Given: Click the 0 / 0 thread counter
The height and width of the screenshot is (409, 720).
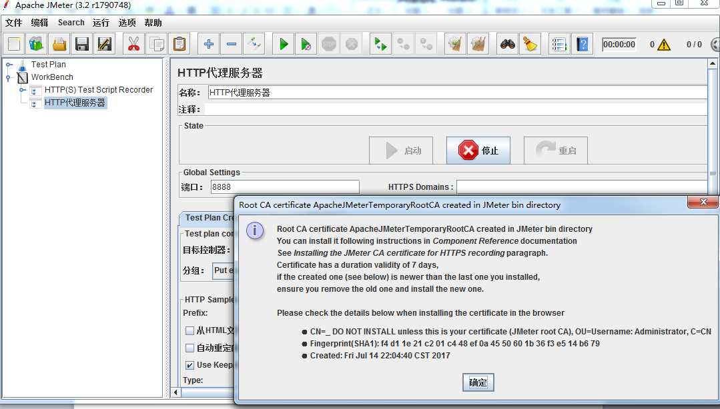Looking at the screenshot, I should click(x=694, y=45).
